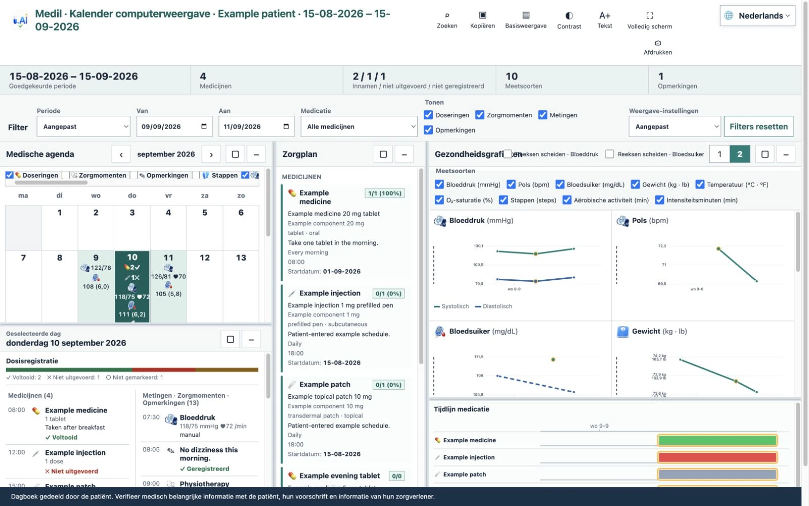Uncheck Zorgmomenten in the Tonen filter

point(480,115)
